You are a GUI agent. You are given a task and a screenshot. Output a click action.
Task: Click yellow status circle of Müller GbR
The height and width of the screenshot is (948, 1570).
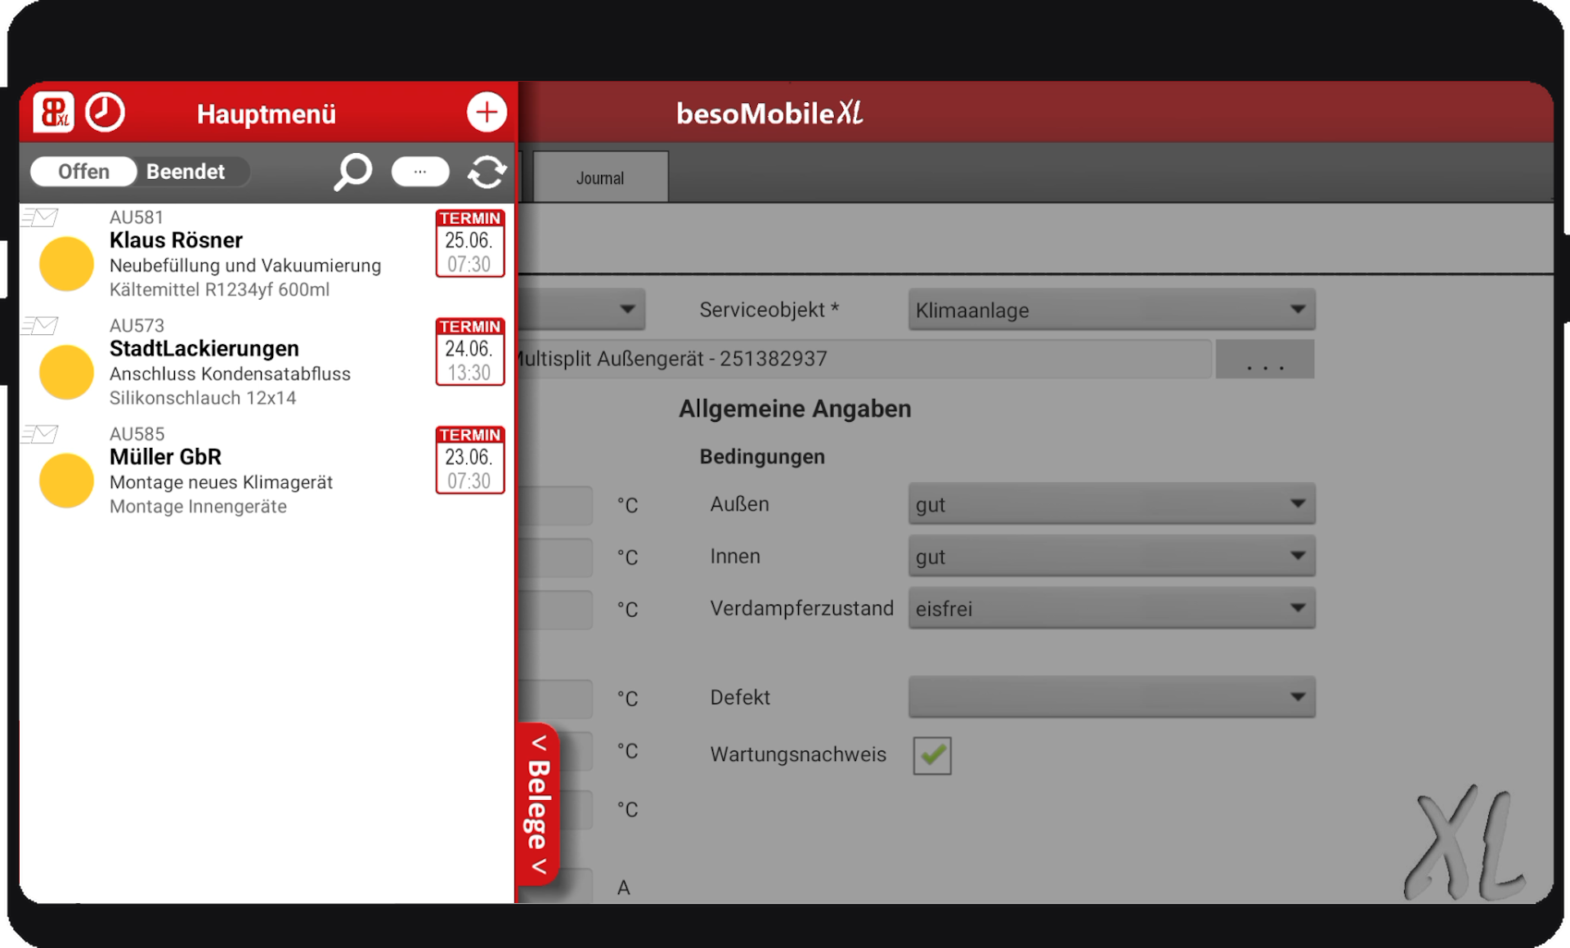click(66, 481)
